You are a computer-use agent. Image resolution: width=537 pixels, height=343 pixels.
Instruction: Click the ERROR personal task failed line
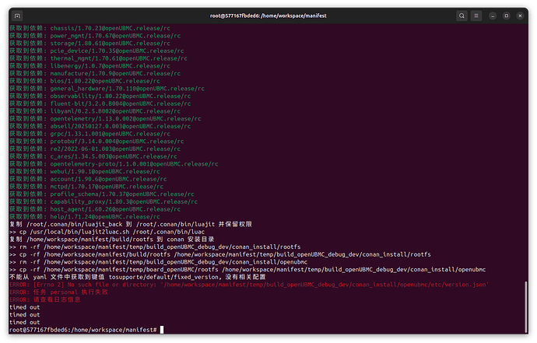(58, 292)
